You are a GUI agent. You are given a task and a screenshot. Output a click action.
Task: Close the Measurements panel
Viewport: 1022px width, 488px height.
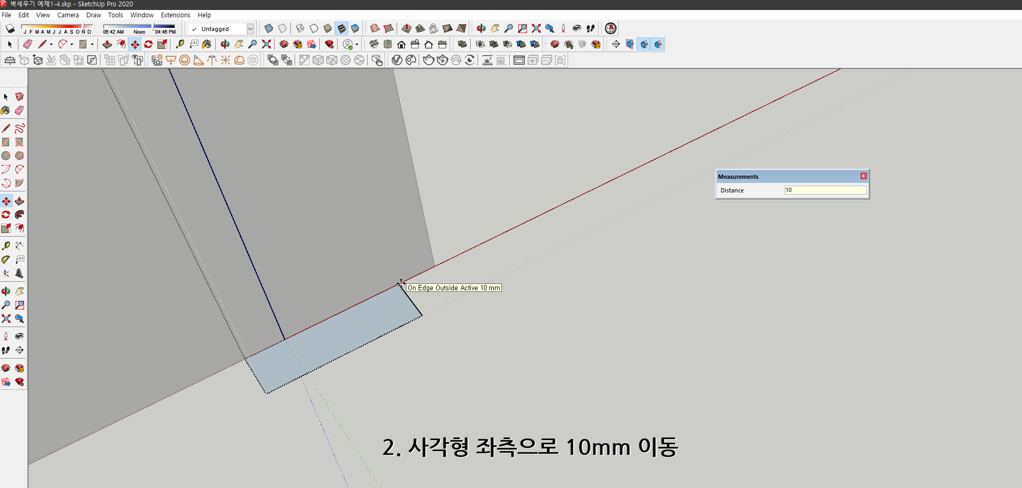(x=863, y=176)
